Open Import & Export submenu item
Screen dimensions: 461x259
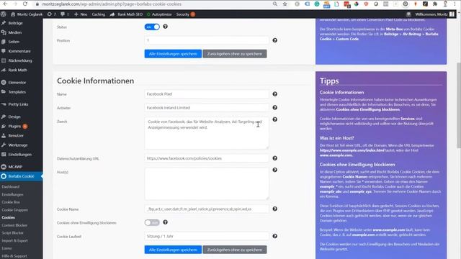14,240
